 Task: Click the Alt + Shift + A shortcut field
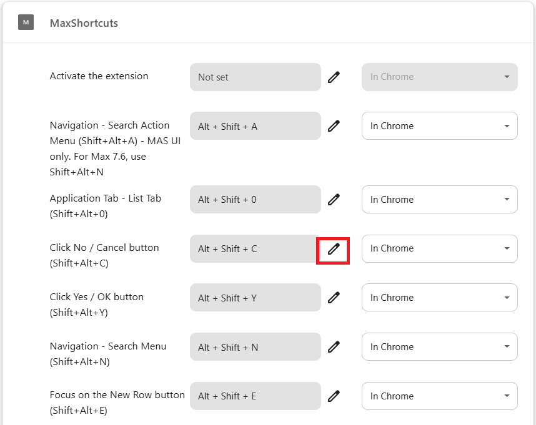256,126
